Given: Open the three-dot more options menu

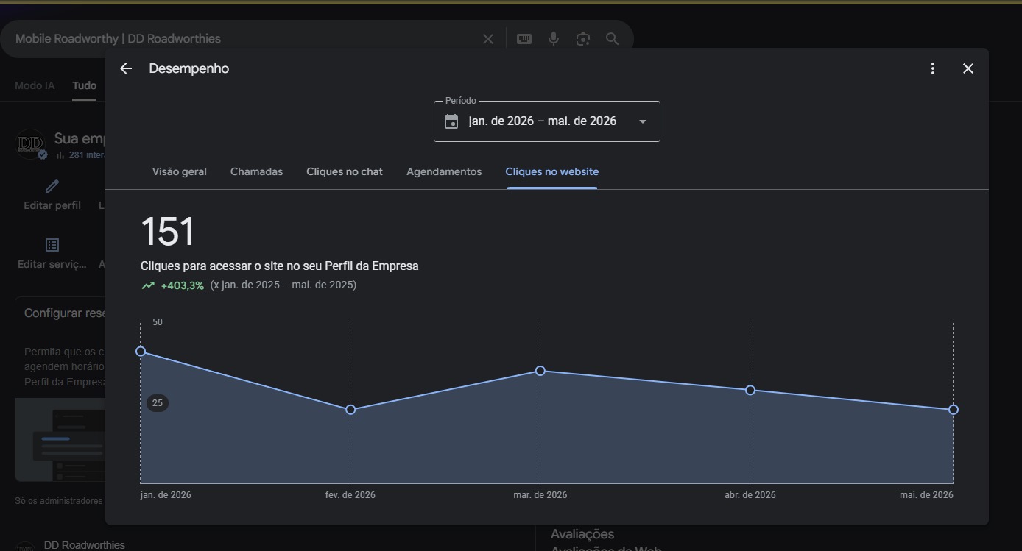Looking at the screenshot, I should [933, 68].
